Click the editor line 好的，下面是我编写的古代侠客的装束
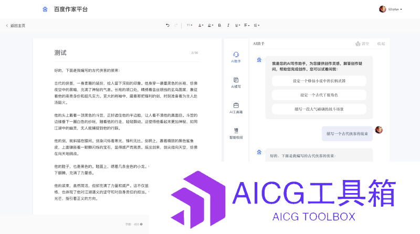Screen dimensions: 420x234 pyautogui.click(x=87, y=71)
